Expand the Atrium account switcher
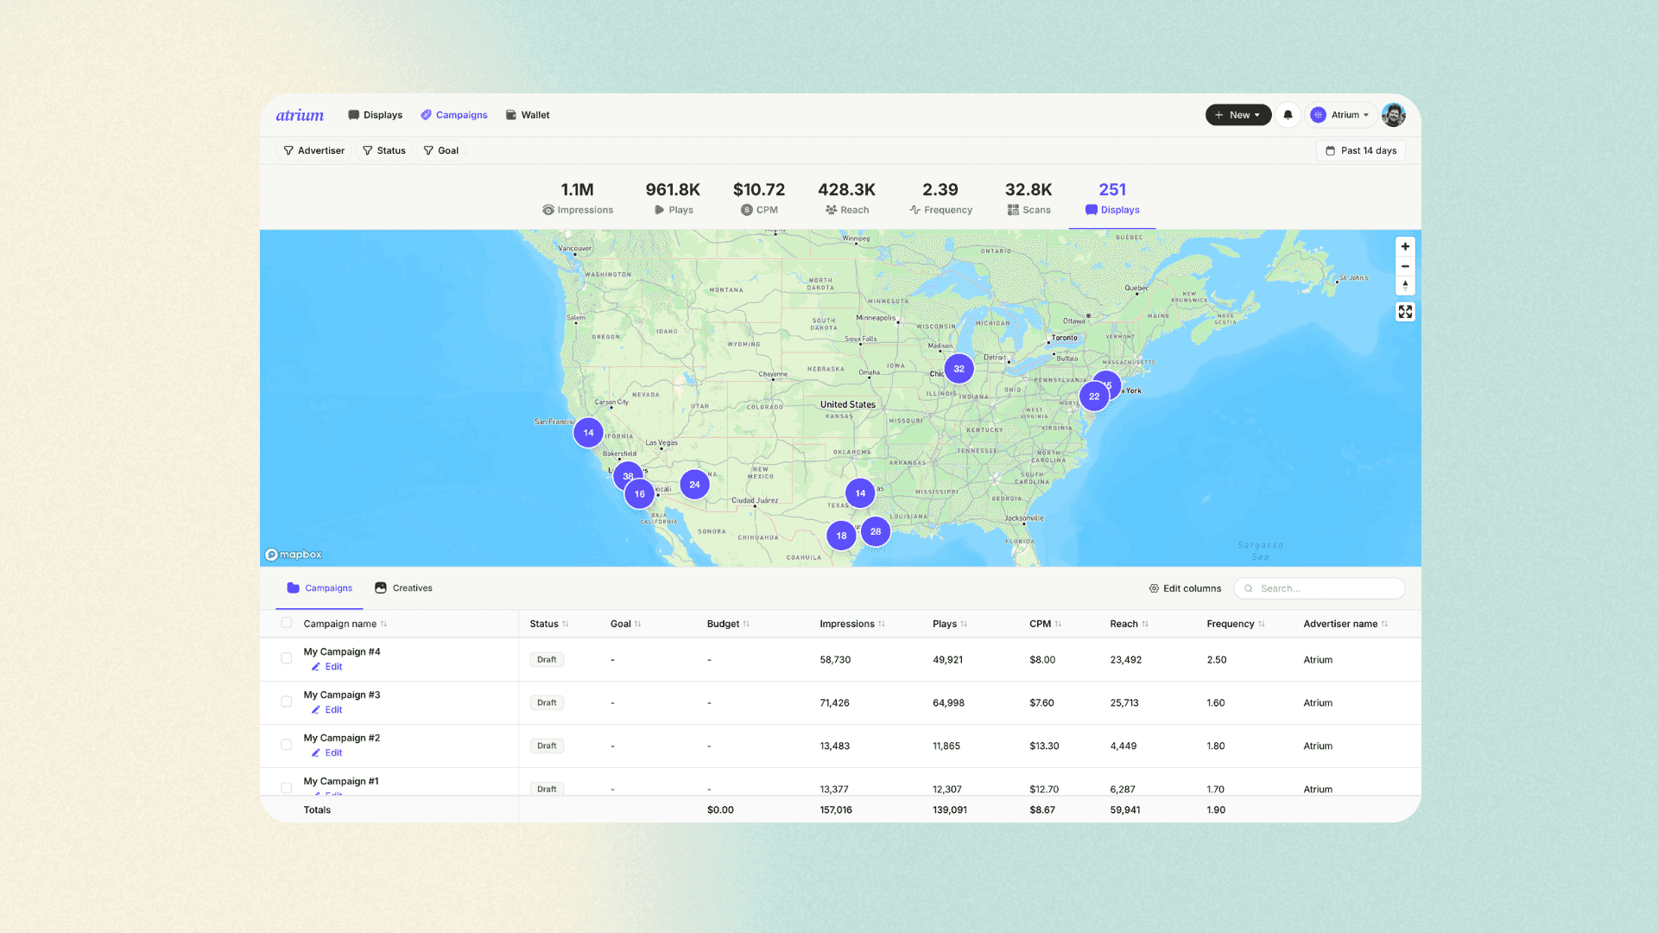The image size is (1658, 933). [1340, 115]
